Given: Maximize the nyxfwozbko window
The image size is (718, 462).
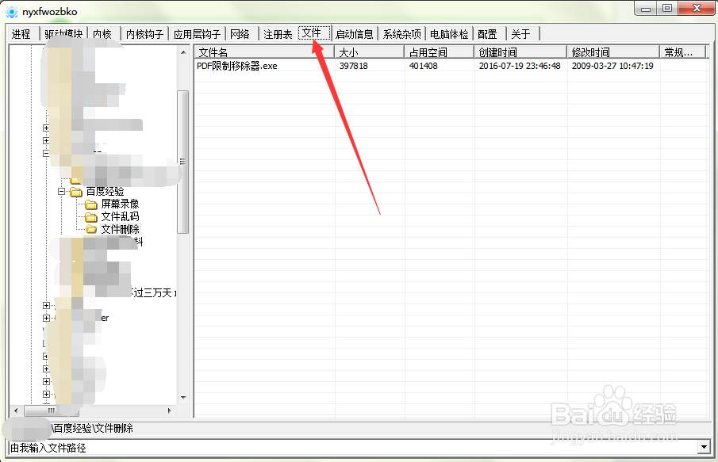Looking at the screenshot, I should point(667,8).
